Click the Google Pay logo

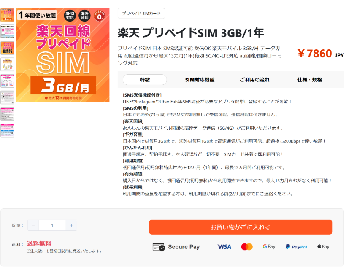coord(269,247)
